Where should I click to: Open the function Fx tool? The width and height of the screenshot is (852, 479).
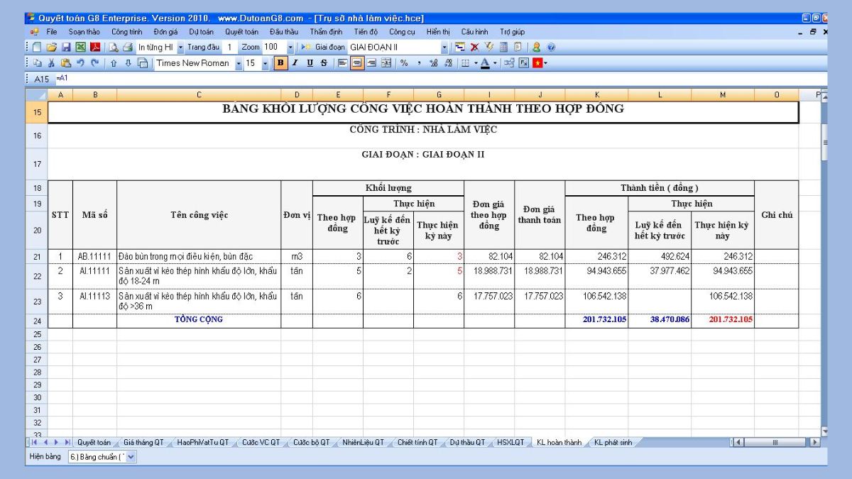tap(524, 63)
